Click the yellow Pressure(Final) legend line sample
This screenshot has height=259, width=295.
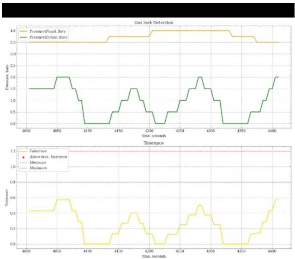(25, 31)
